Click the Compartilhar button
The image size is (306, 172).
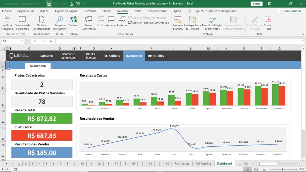(x=290, y=11)
